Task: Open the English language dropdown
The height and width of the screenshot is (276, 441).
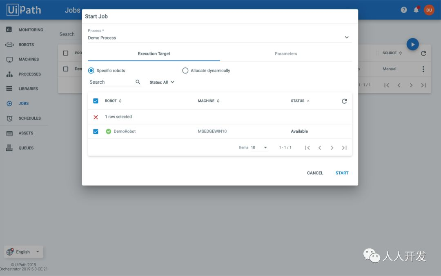Action: coord(24,252)
